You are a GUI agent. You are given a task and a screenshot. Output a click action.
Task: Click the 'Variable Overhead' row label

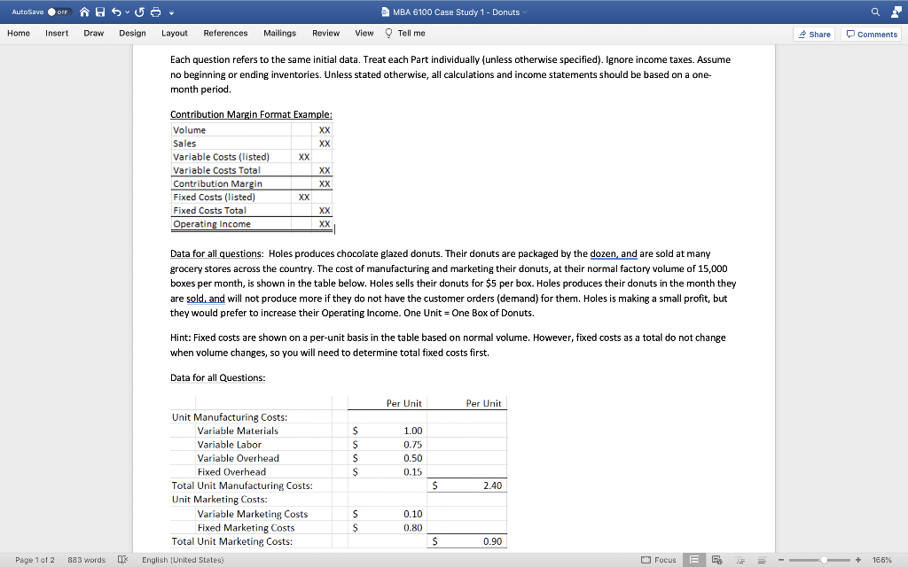tap(238, 458)
